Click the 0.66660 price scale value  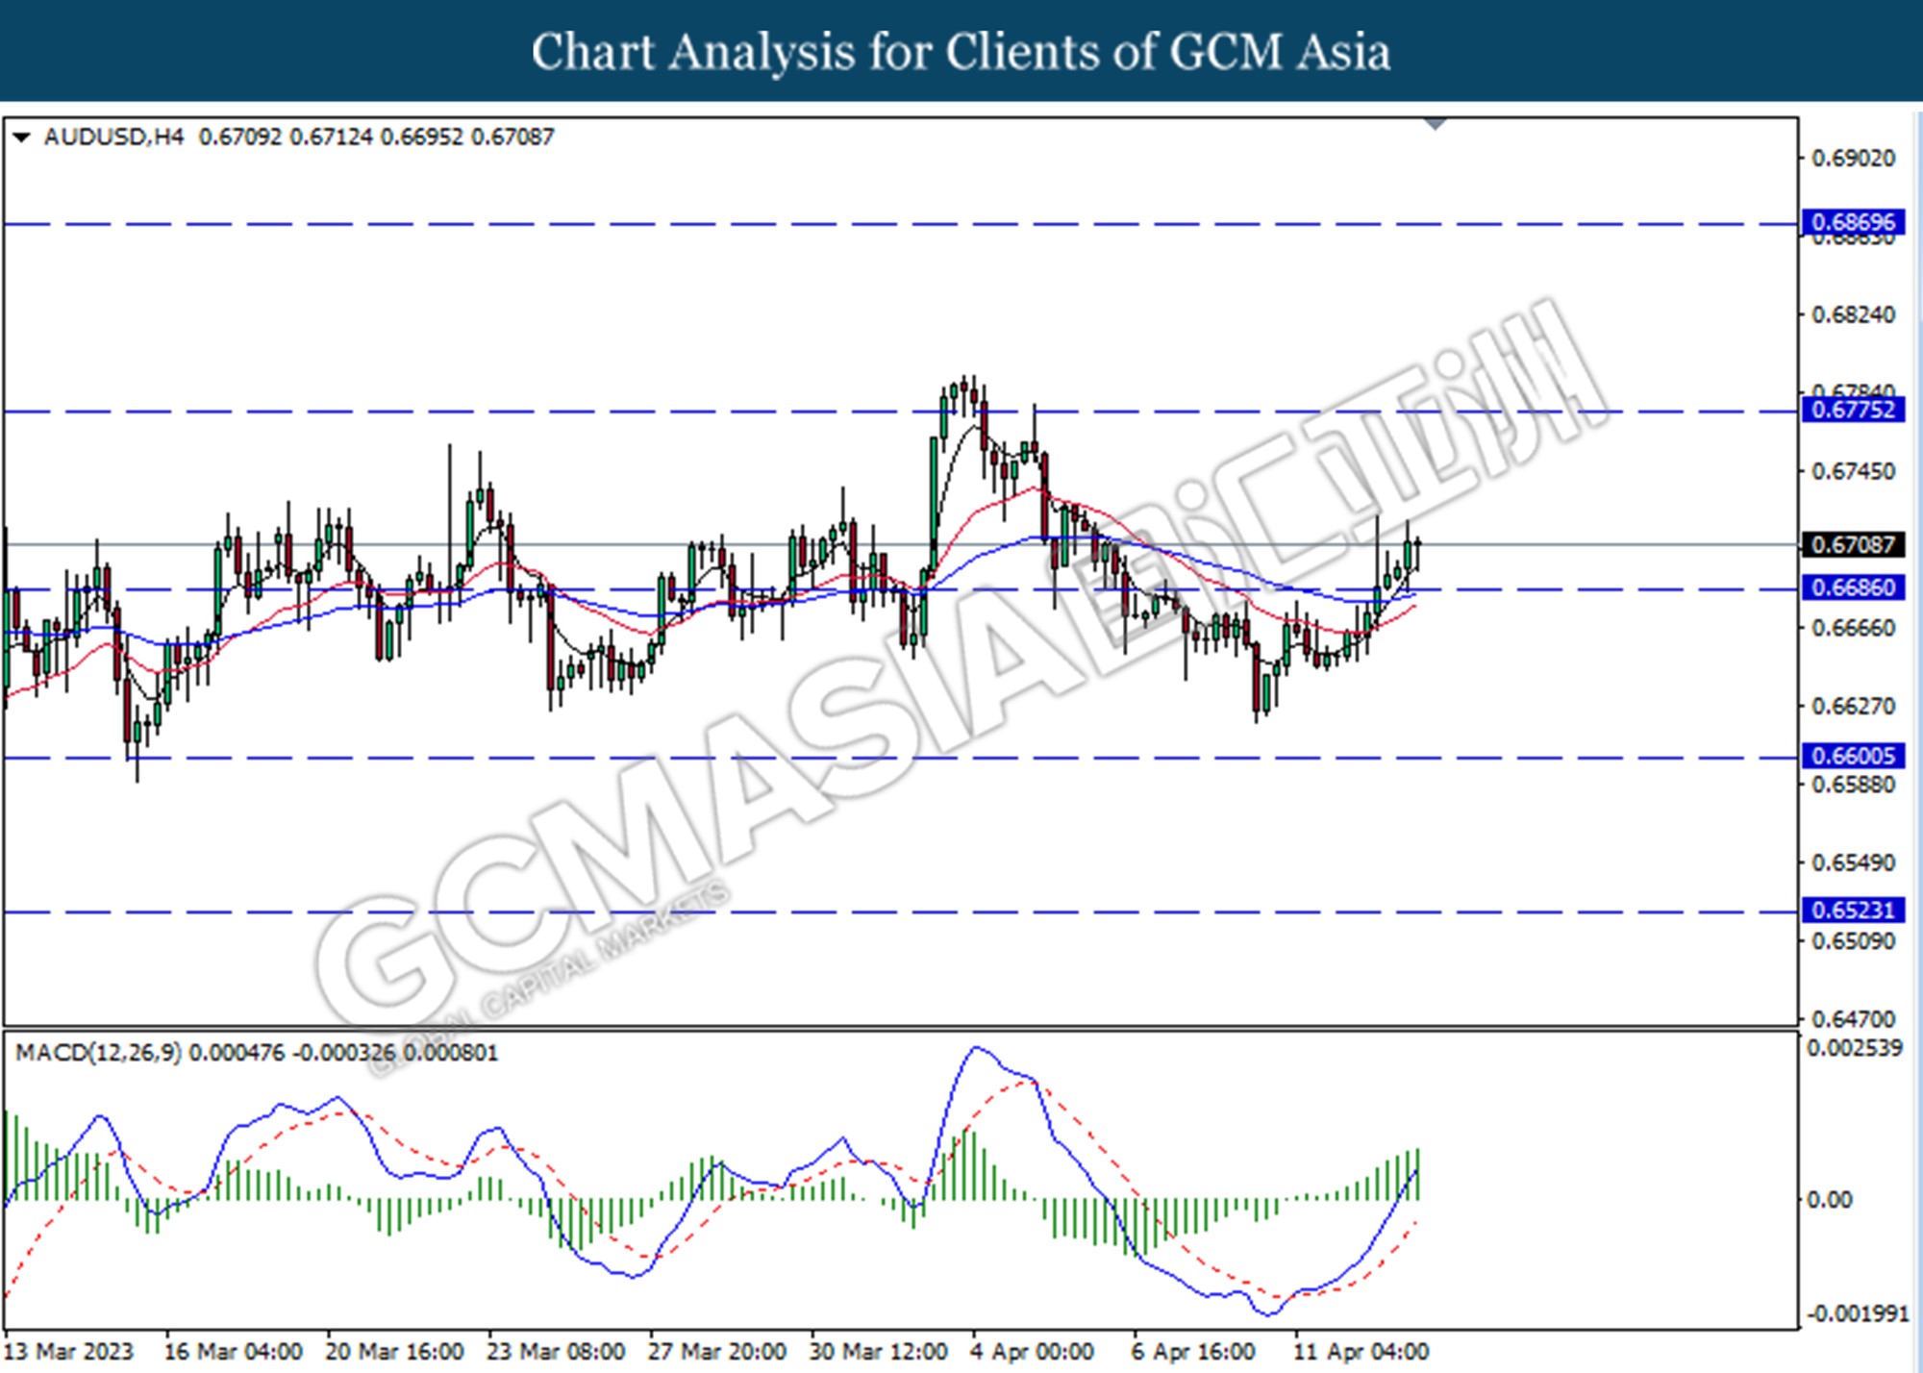[x=1854, y=629]
